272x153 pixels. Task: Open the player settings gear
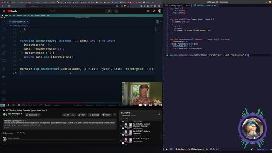pos(145,105)
